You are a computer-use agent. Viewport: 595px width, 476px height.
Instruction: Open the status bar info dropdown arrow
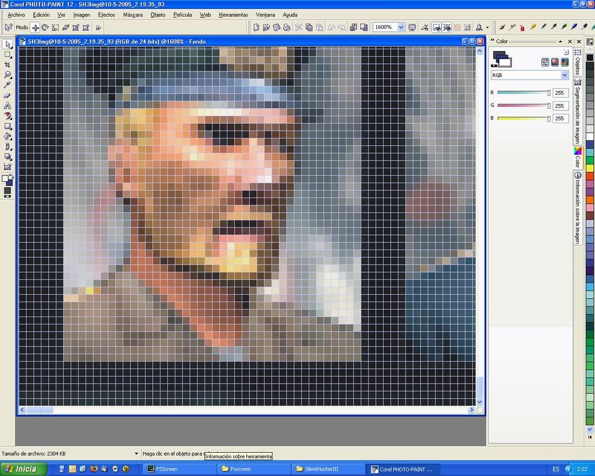tap(136, 453)
